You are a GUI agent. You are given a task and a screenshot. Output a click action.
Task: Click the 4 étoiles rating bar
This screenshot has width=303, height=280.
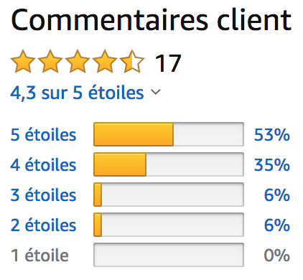click(x=169, y=164)
